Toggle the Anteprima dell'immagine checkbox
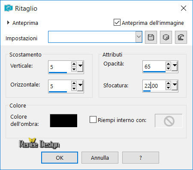The height and width of the screenshot is (170, 193). (117, 22)
